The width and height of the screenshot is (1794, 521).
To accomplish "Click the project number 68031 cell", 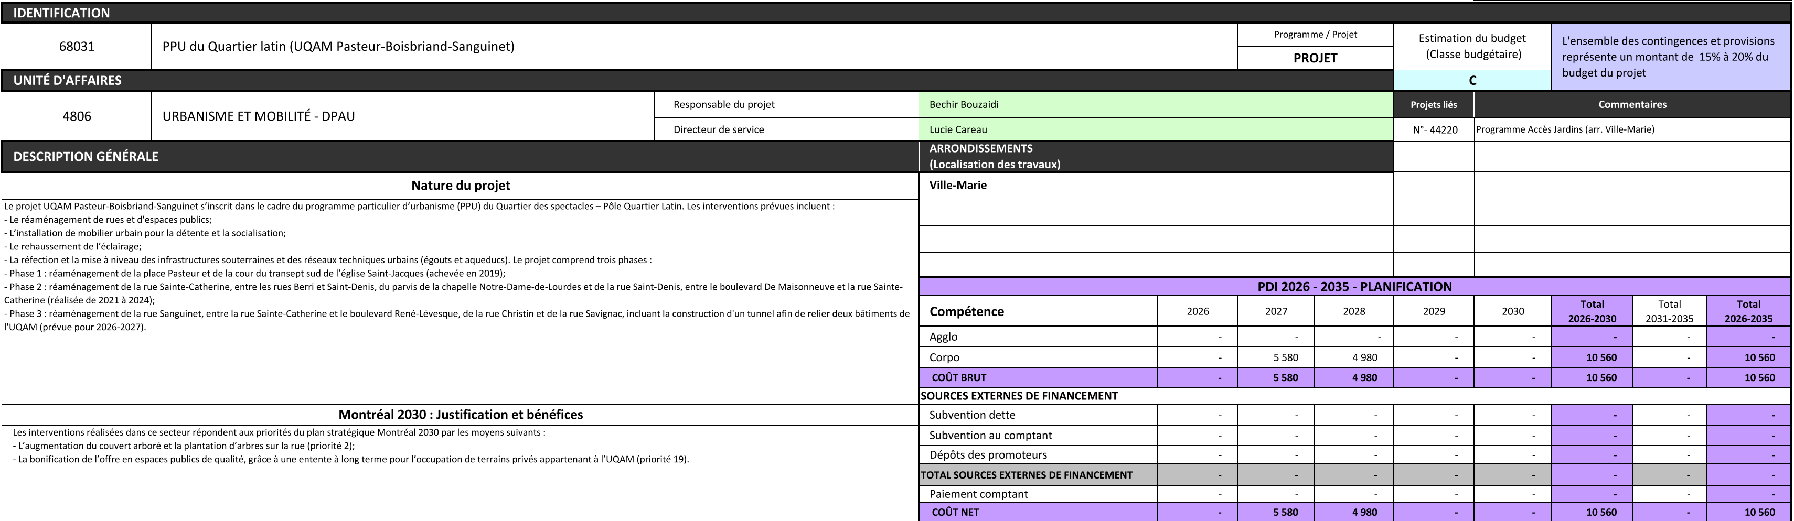I will [77, 47].
